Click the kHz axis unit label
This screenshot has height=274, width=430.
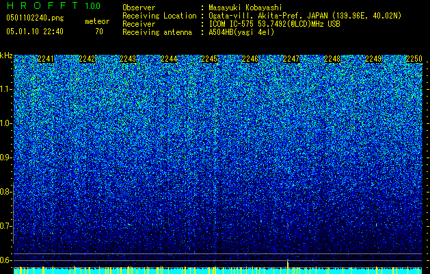6,55
